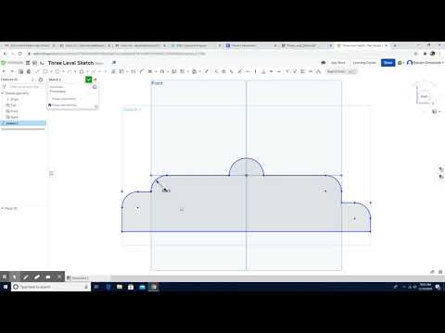Apply the Parallel constraint

pos(232,71)
